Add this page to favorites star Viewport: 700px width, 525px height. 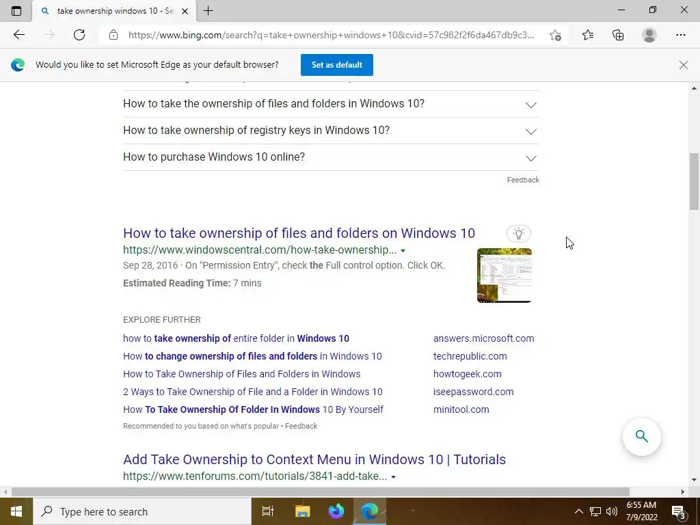[x=555, y=35]
